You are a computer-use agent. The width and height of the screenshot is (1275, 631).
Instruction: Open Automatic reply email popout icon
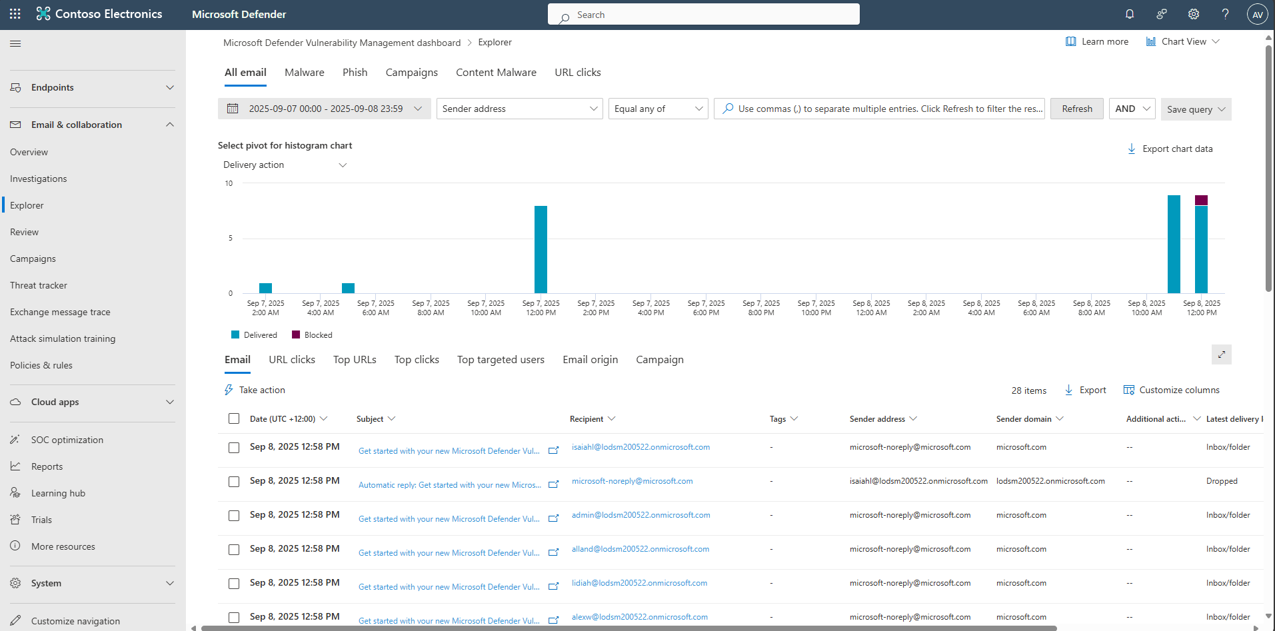[553, 484]
